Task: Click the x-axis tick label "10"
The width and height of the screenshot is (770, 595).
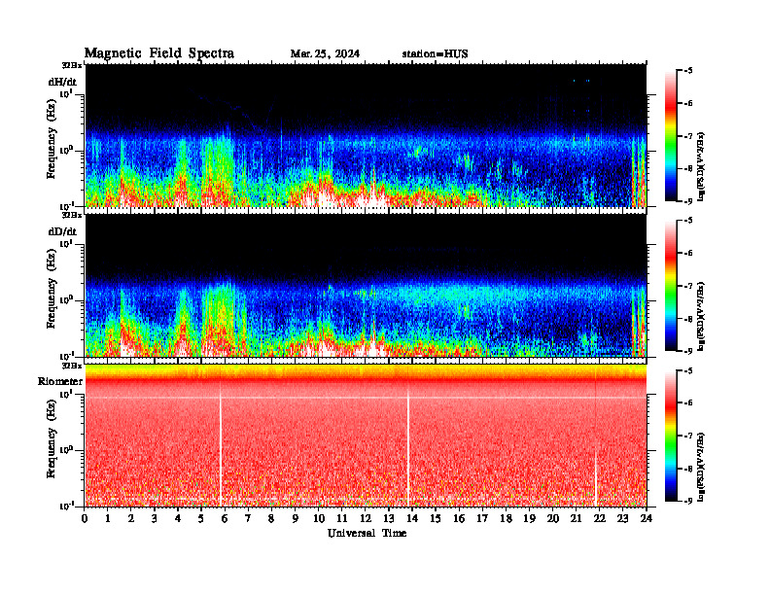Action: [319, 518]
